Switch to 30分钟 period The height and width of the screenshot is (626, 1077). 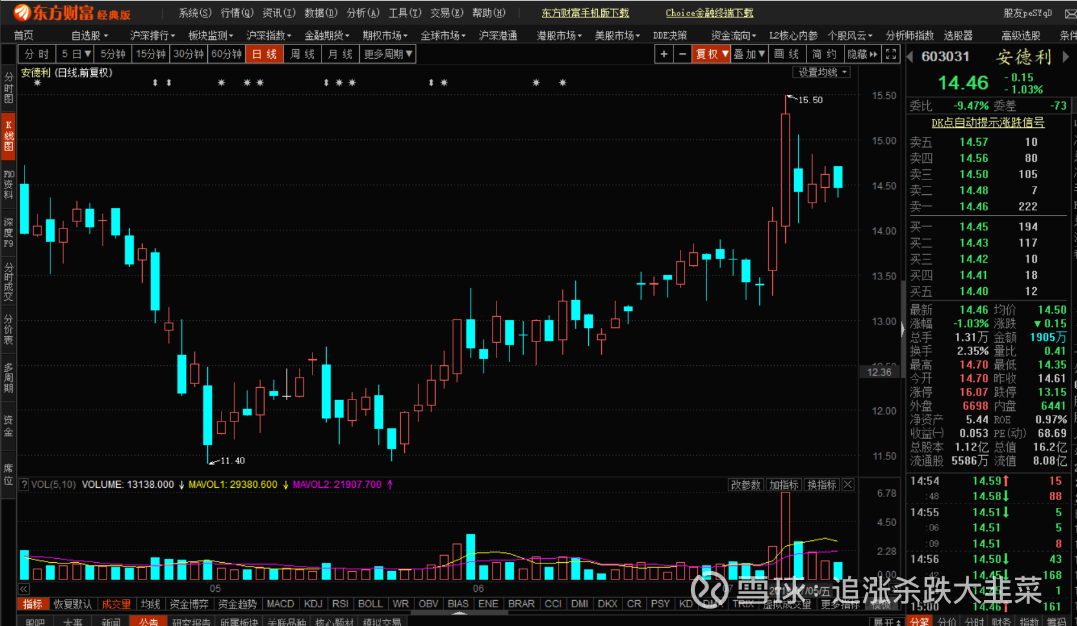coord(189,54)
